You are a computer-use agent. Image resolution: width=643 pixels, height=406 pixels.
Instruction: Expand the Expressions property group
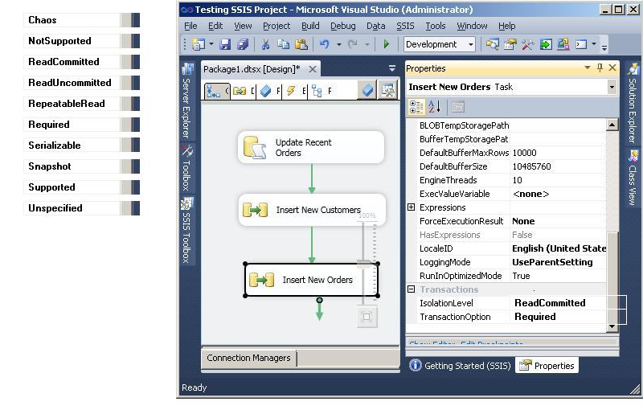click(x=412, y=207)
